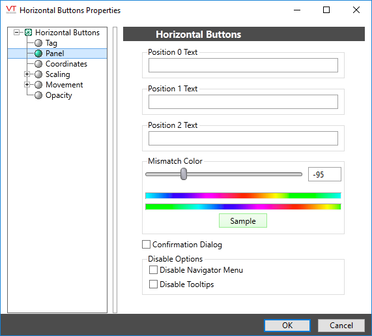Click the Position 0 Text input field
This screenshot has width=372, height=336.
pyautogui.click(x=243, y=65)
